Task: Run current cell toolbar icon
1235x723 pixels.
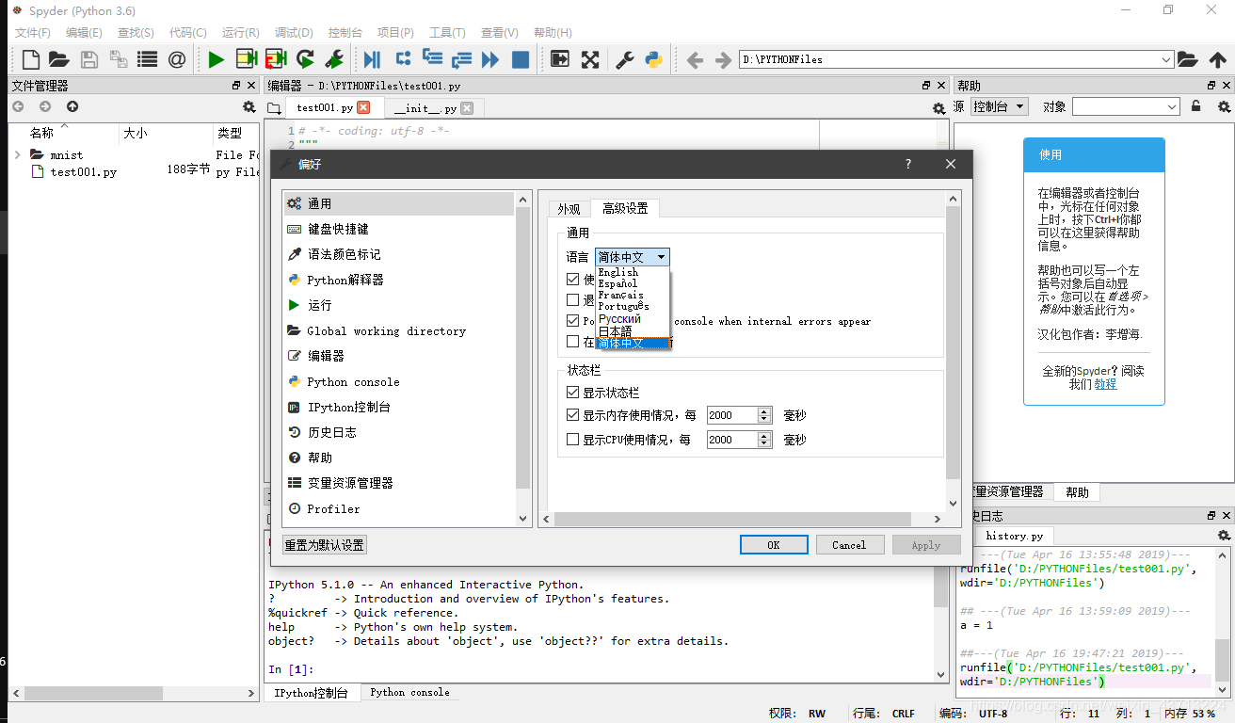Action: tap(247, 59)
